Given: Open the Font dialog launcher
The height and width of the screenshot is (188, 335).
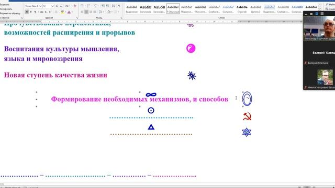Looking at the screenshot, I should (77, 18).
